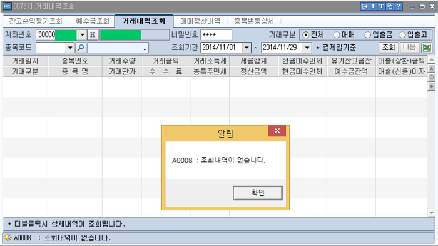Close the 알림 dialog with red X
Viewport: 438px width, 246px height.
[x=277, y=131]
